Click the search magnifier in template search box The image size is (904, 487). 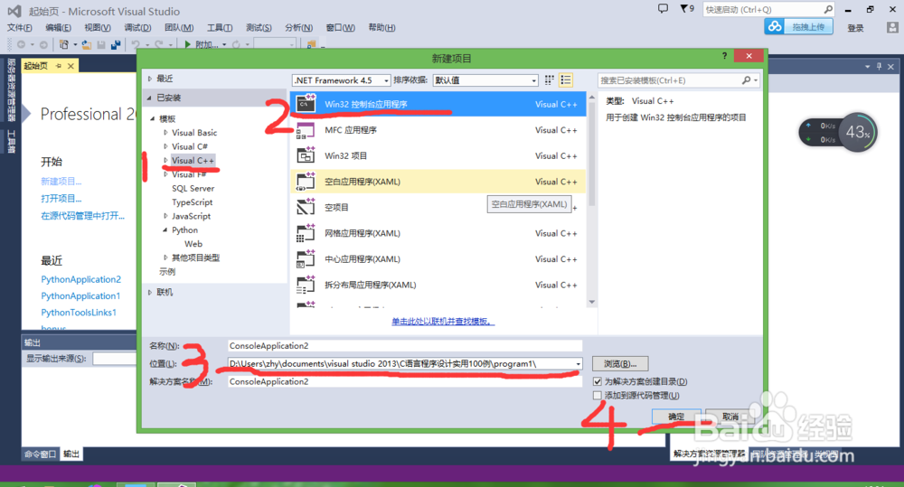pyautogui.click(x=746, y=80)
